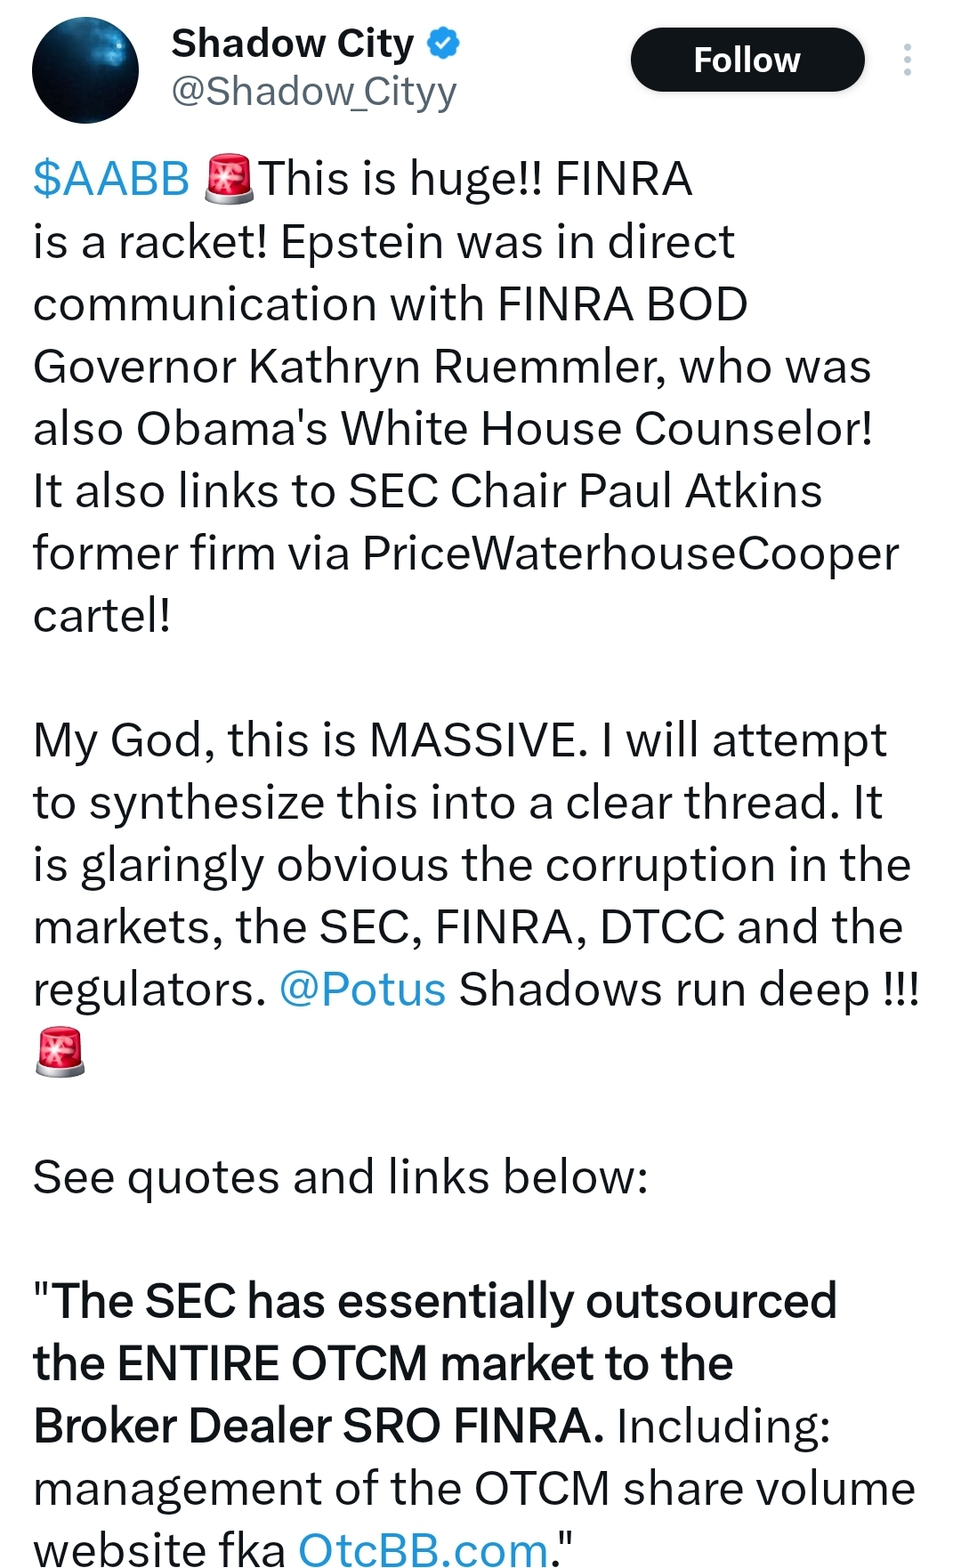
Task: Click the bold 'Broker Dealer SRO FINRA.' text
Action: (319, 1425)
